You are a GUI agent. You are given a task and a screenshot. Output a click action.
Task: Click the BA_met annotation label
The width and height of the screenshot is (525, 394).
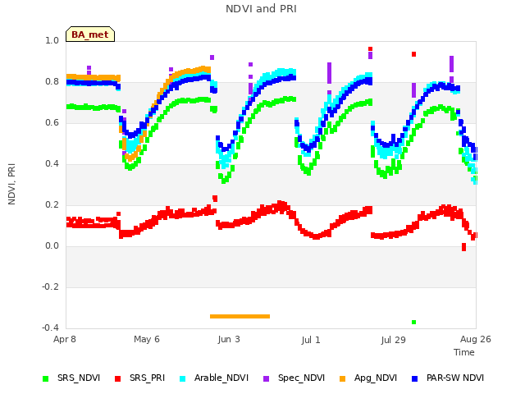tap(90, 34)
